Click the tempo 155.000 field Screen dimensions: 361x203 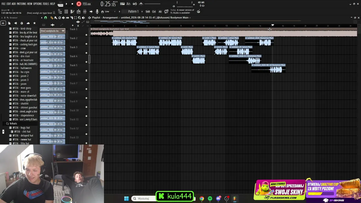pos(87,4)
